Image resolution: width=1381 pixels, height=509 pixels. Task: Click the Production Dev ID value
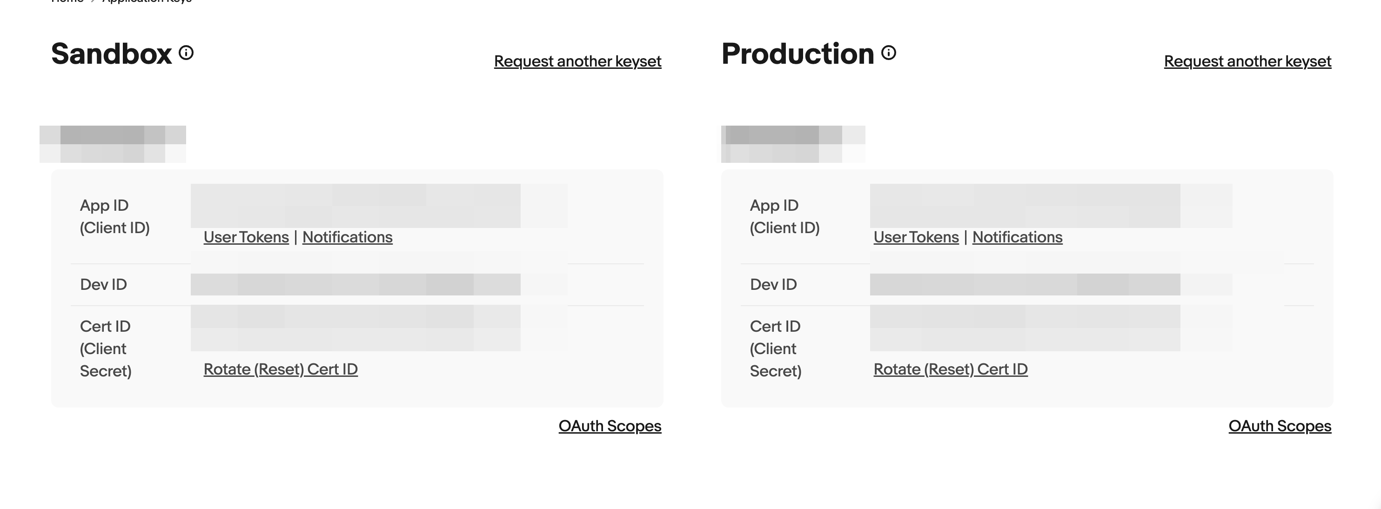[x=1025, y=284]
